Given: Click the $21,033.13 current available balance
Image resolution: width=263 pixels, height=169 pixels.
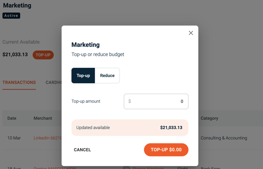Looking at the screenshot, I should (x=15, y=54).
